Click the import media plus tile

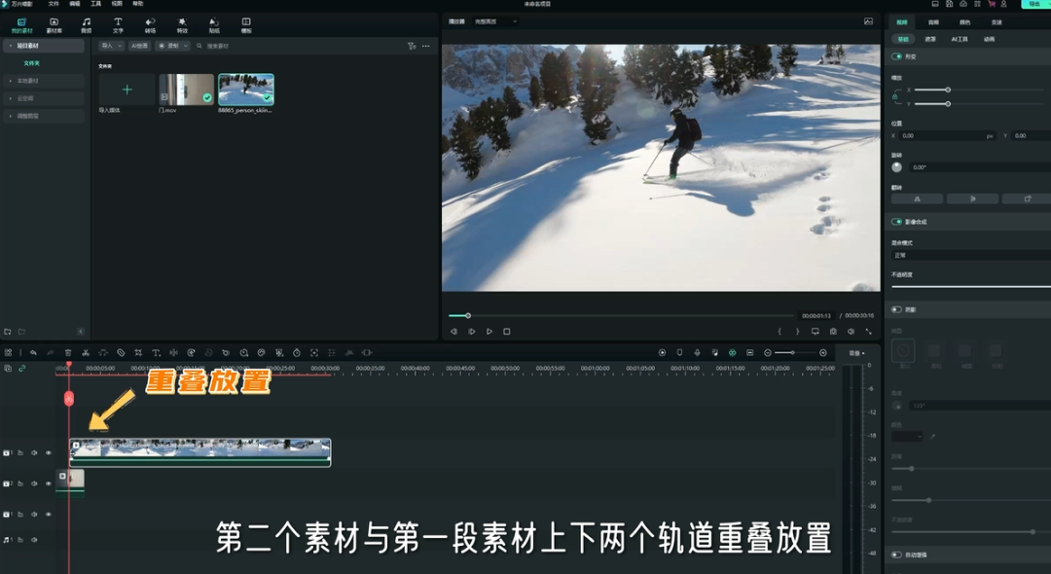click(127, 90)
